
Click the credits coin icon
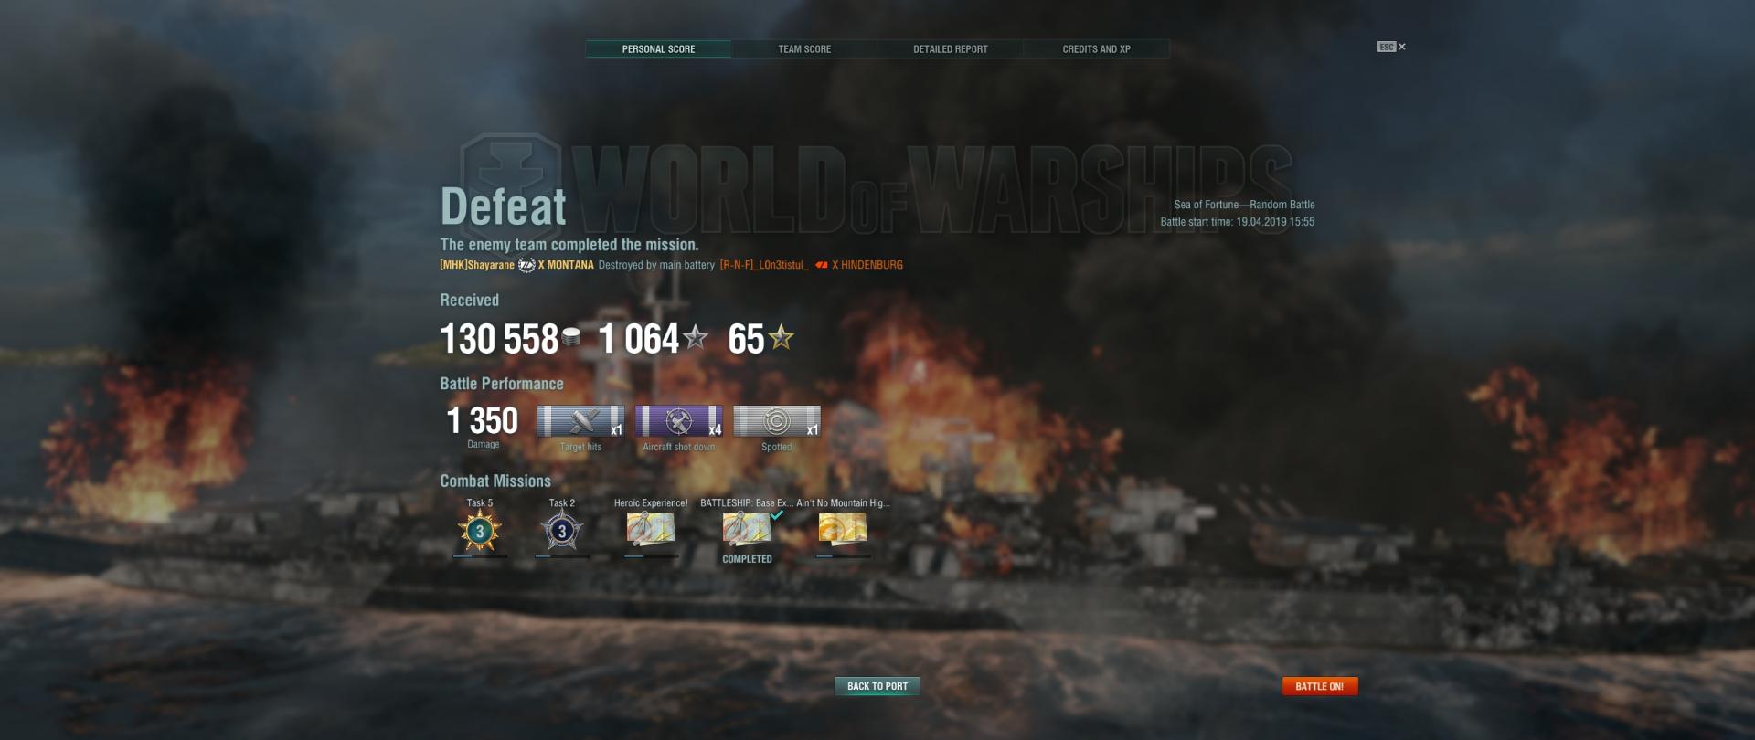(x=571, y=338)
